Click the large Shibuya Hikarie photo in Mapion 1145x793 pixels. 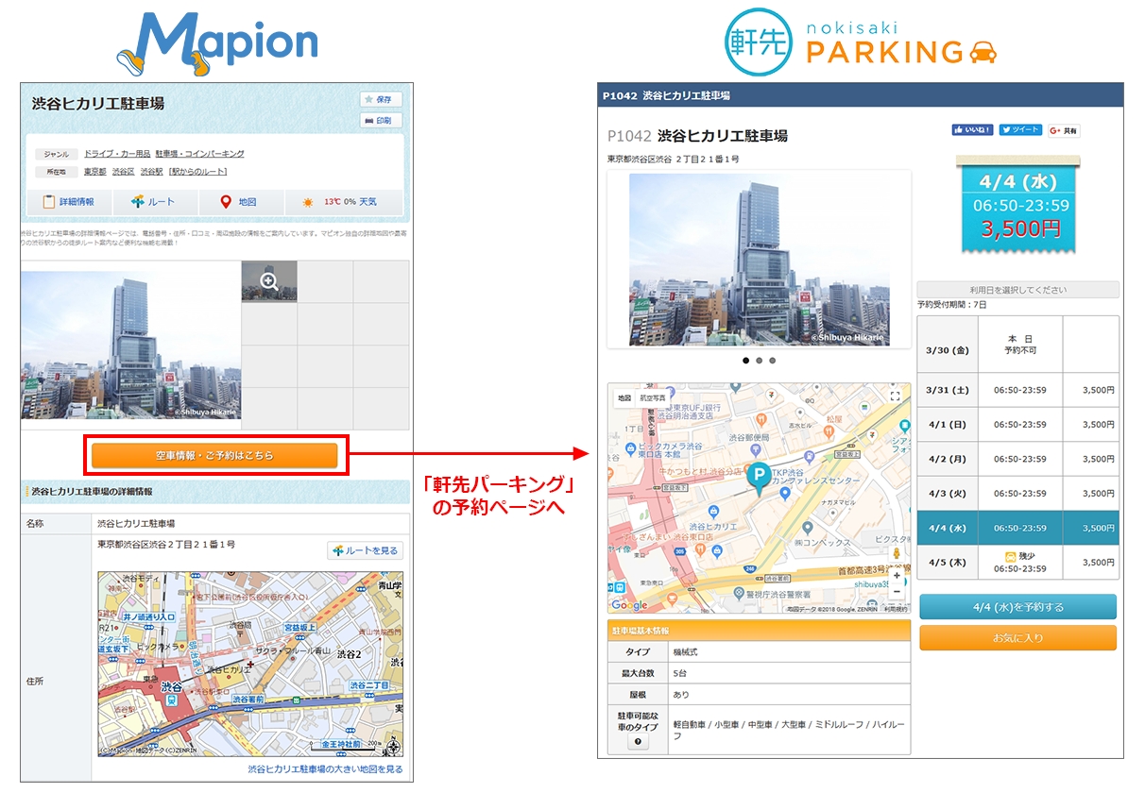(131, 345)
